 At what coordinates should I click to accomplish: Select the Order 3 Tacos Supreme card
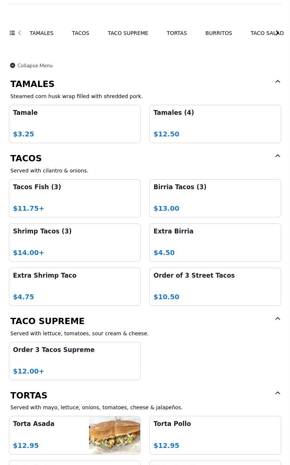pyautogui.click(x=75, y=361)
